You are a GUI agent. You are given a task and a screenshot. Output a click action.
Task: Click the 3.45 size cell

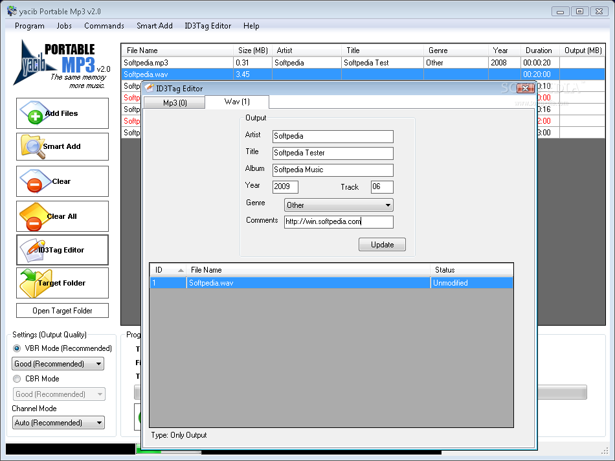(252, 74)
